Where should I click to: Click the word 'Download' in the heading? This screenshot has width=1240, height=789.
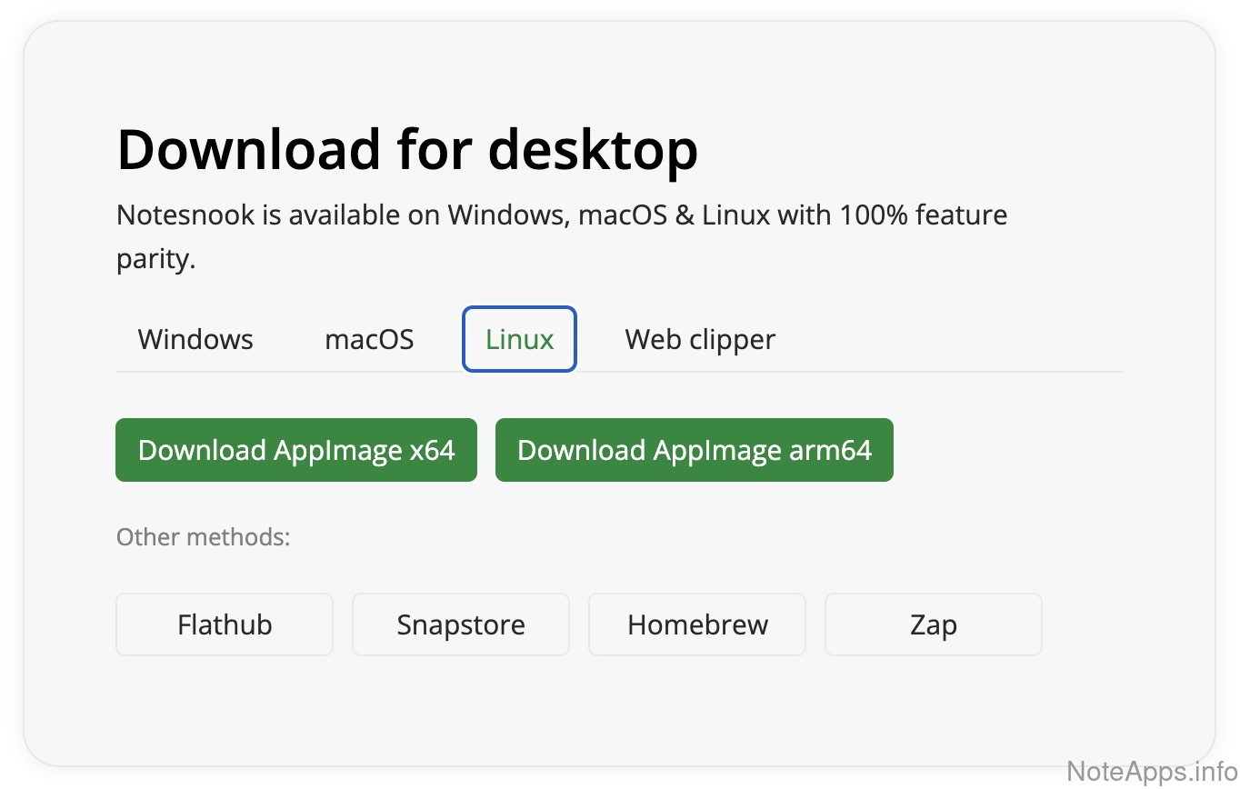[249, 149]
